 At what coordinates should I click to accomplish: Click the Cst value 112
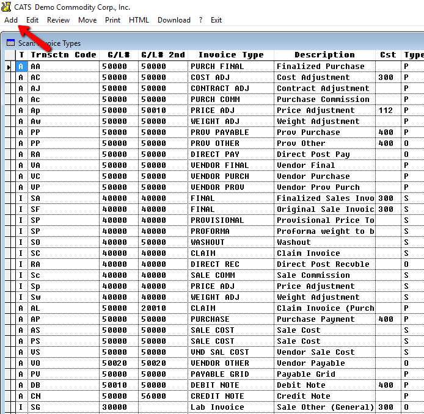pyautogui.click(x=388, y=111)
